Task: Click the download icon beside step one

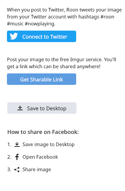Action: click(17, 144)
